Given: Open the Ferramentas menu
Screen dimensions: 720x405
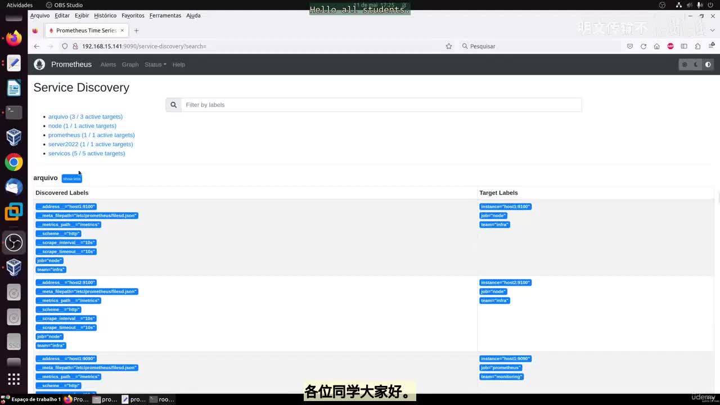Looking at the screenshot, I should 165,16.
